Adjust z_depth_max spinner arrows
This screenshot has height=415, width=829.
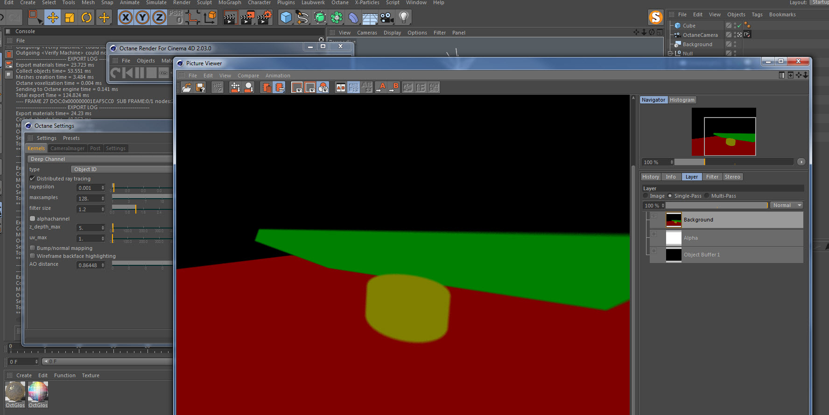[103, 228]
